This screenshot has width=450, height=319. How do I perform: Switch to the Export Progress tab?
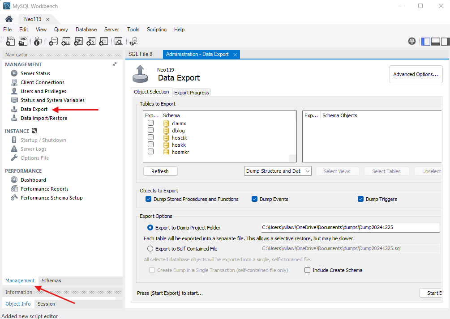tap(191, 93)
